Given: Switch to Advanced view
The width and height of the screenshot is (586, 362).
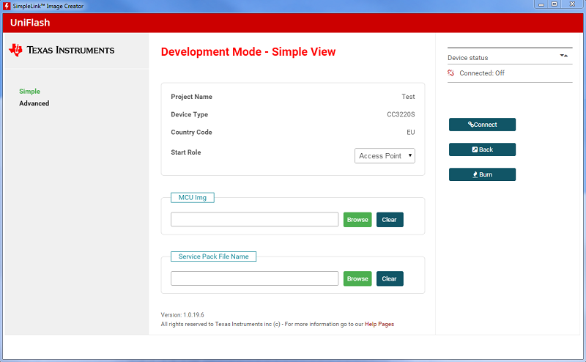Looking at the screenshot, I should (x=34, y=103).
